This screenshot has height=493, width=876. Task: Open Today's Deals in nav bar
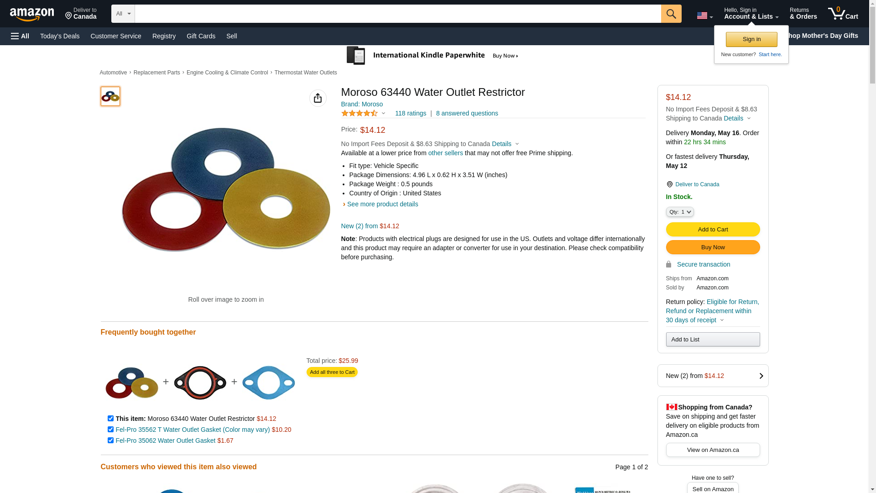pyautogui.click(x=60, y=36)
